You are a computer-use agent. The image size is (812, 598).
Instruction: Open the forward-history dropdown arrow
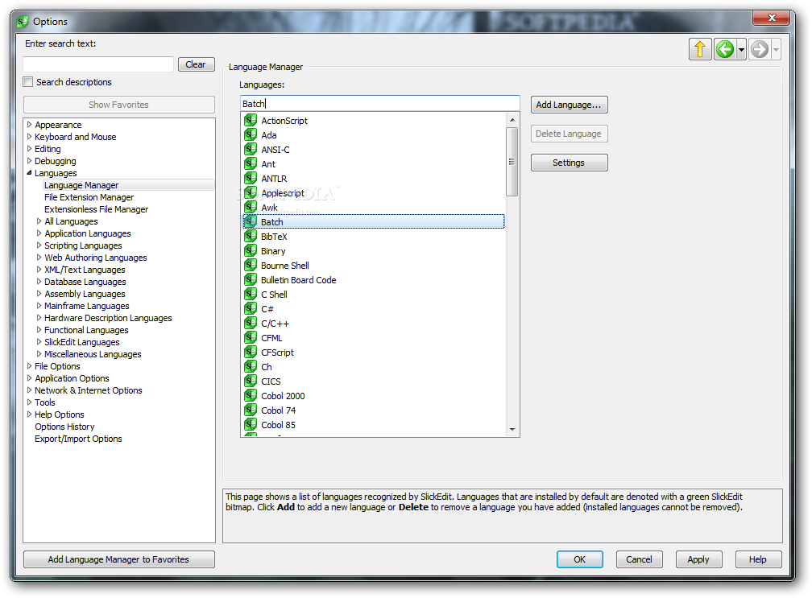776,50
